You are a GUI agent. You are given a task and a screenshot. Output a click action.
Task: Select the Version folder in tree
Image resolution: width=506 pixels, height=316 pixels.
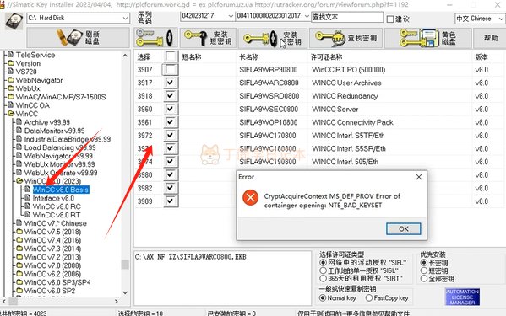point(28,63)
